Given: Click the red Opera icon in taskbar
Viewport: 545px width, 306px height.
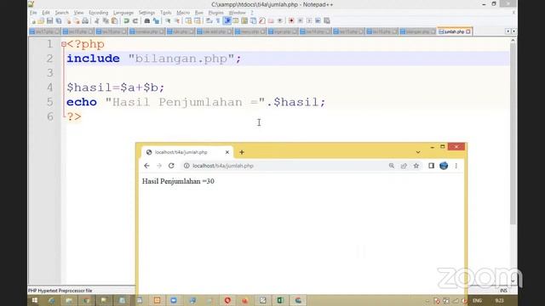Looking at the screenshot, I should coord(227,300).
